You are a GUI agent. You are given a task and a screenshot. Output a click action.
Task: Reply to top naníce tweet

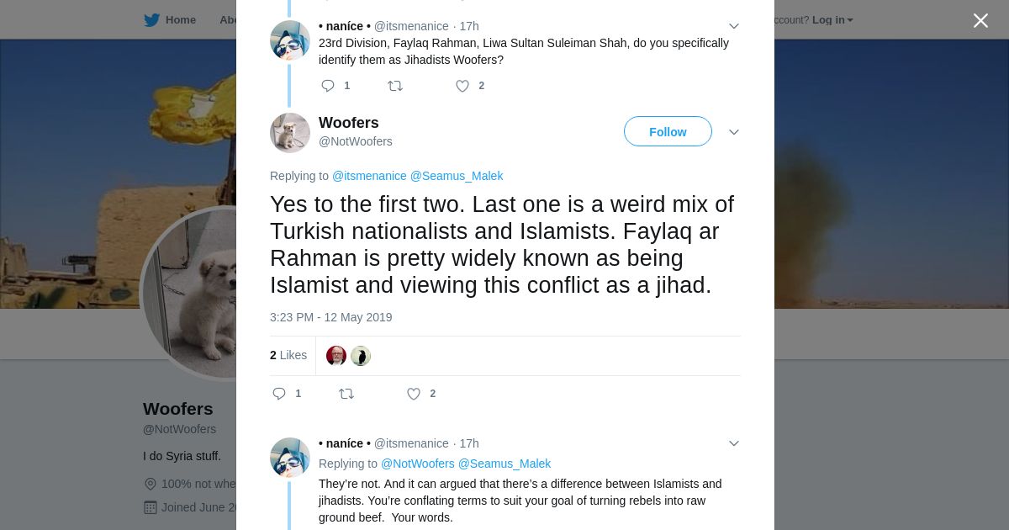328,86
